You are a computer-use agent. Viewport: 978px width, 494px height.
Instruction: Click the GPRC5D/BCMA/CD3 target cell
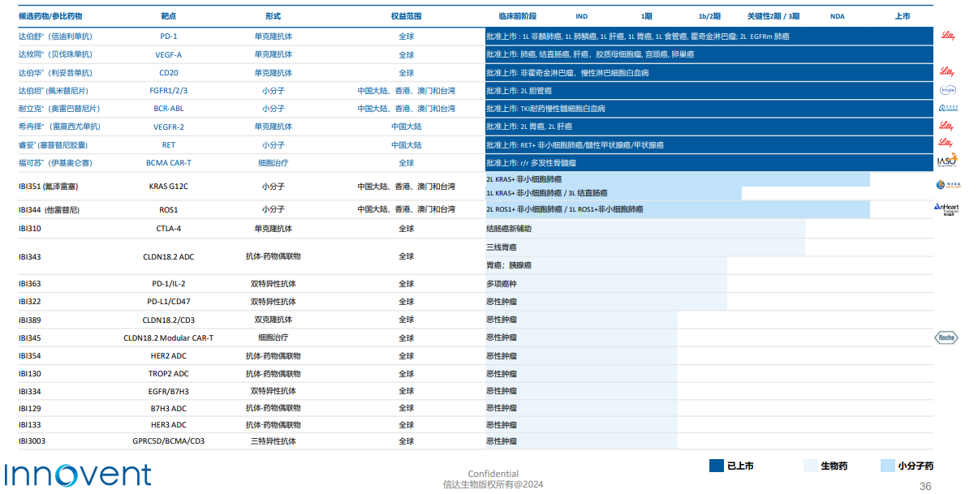169,441
